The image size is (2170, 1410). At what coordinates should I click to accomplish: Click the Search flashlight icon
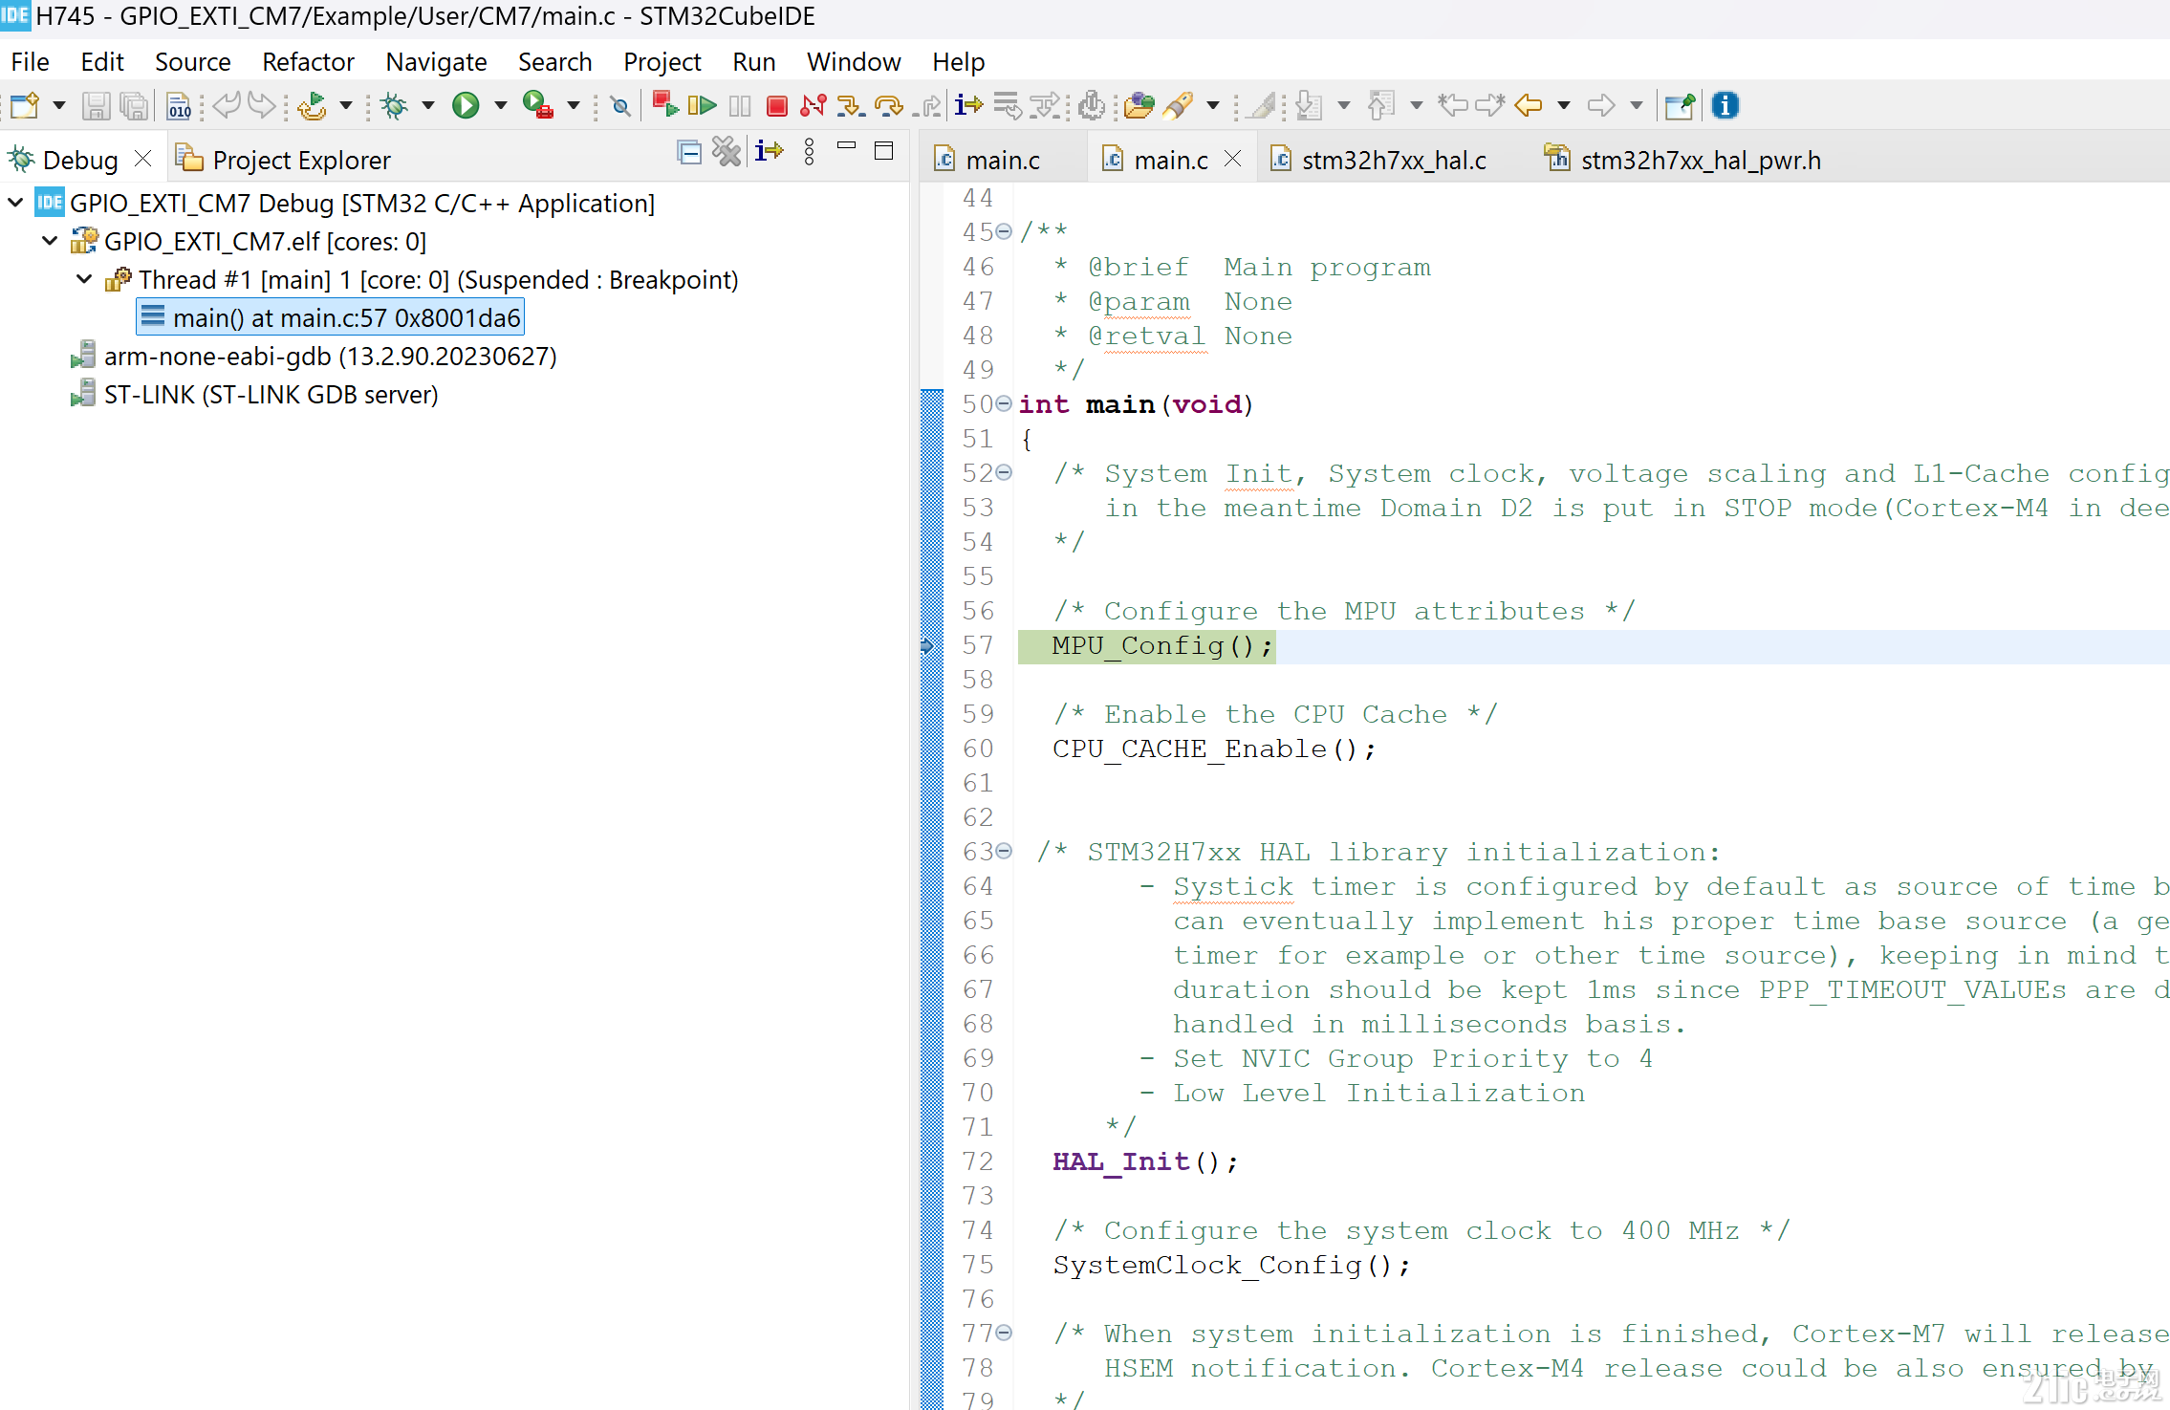(1179, 105)
